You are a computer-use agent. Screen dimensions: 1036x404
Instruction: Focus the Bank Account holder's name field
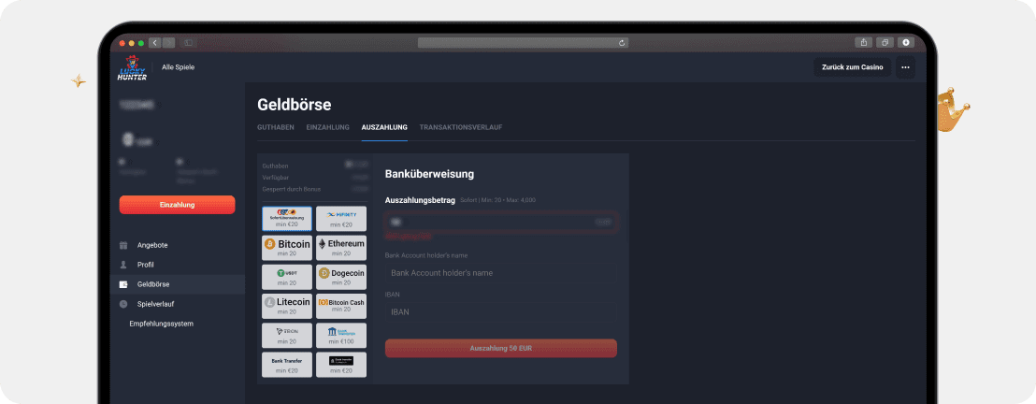pyautogui.click(x=500, y=273)
